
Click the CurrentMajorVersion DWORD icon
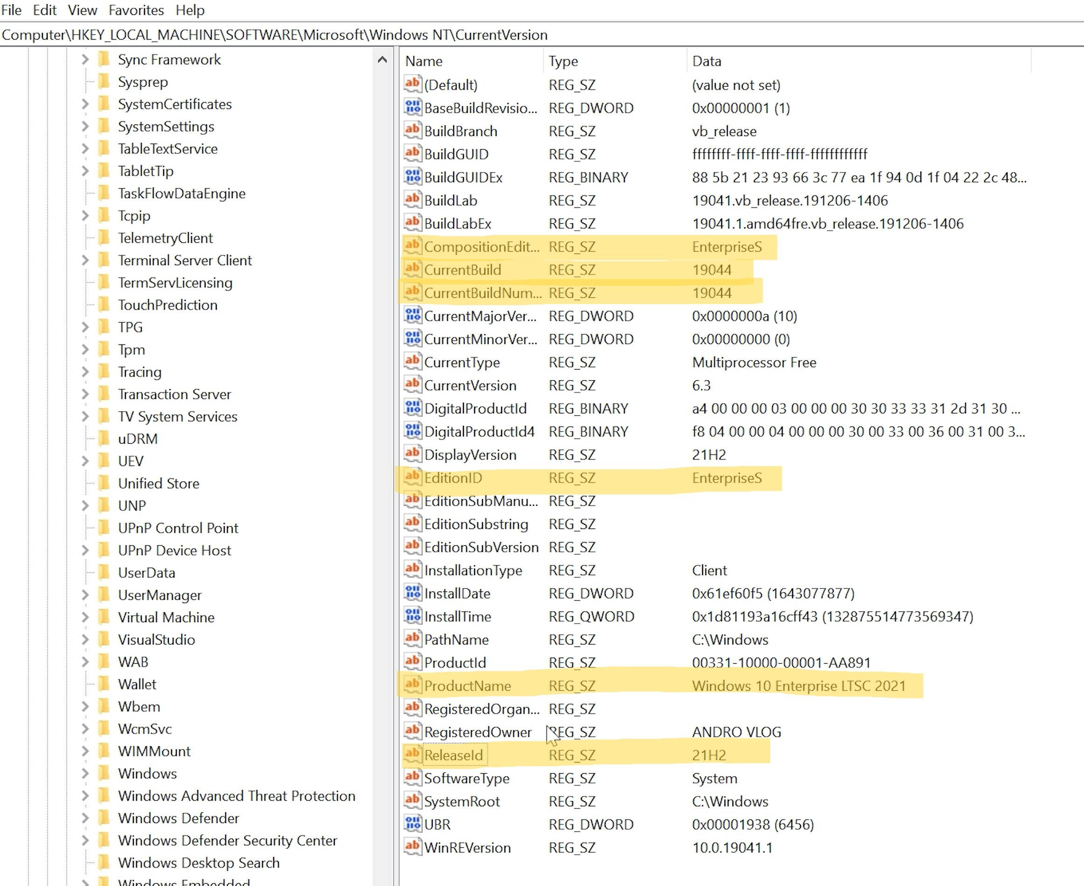point(412,316)
